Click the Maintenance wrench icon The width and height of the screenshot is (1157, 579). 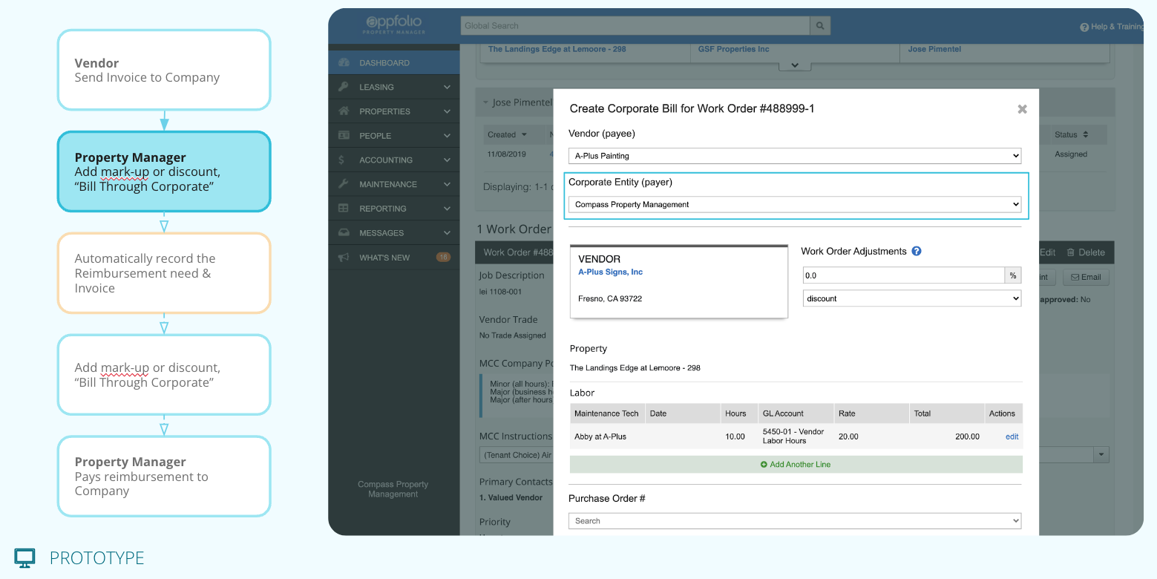(344, 184)
